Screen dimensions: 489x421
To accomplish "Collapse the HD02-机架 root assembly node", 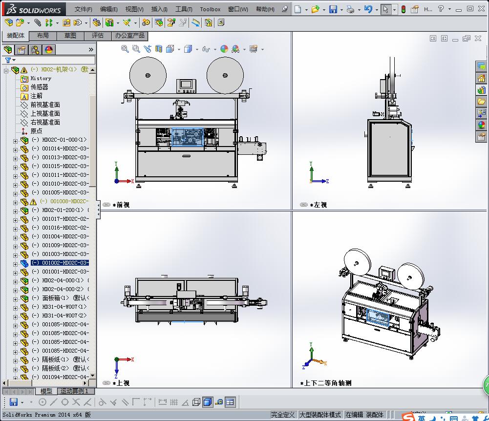I will (x=6, y=70).
